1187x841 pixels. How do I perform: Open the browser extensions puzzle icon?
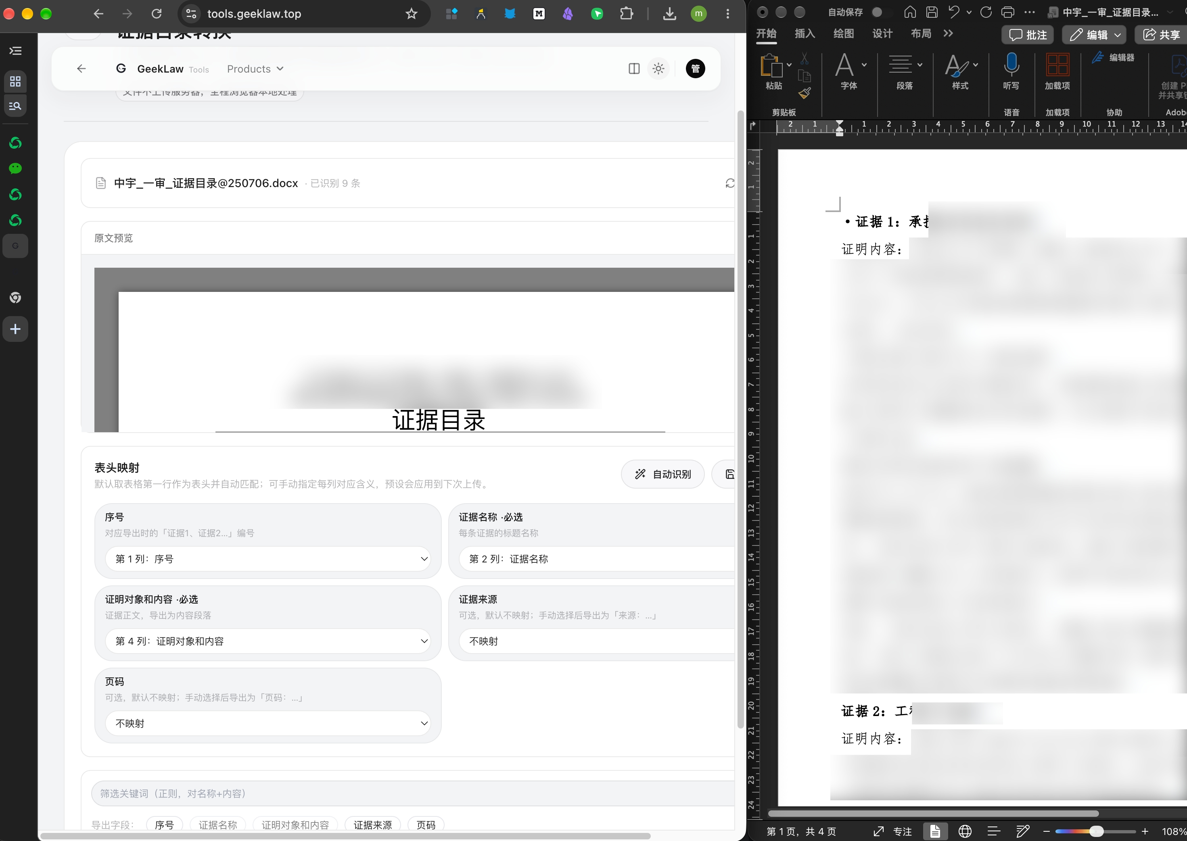point(627,13)
